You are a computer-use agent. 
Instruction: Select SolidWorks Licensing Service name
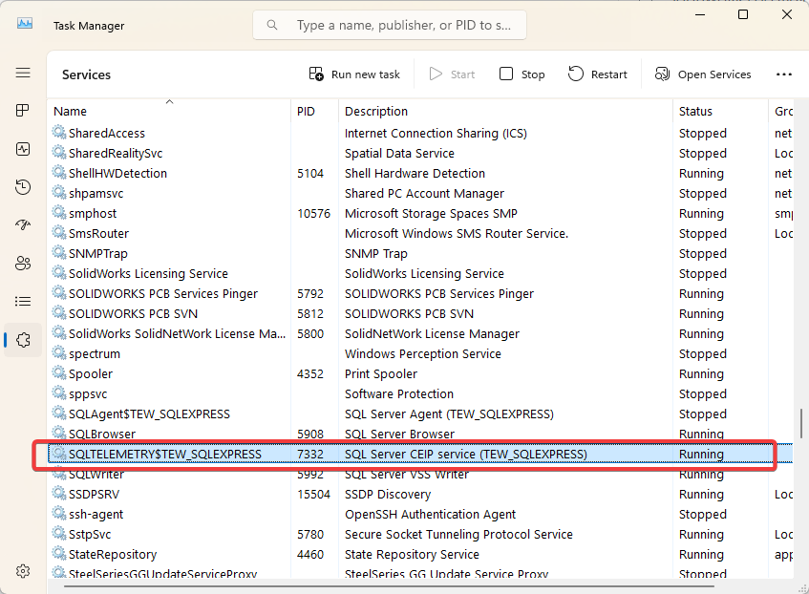coord(149,273)
